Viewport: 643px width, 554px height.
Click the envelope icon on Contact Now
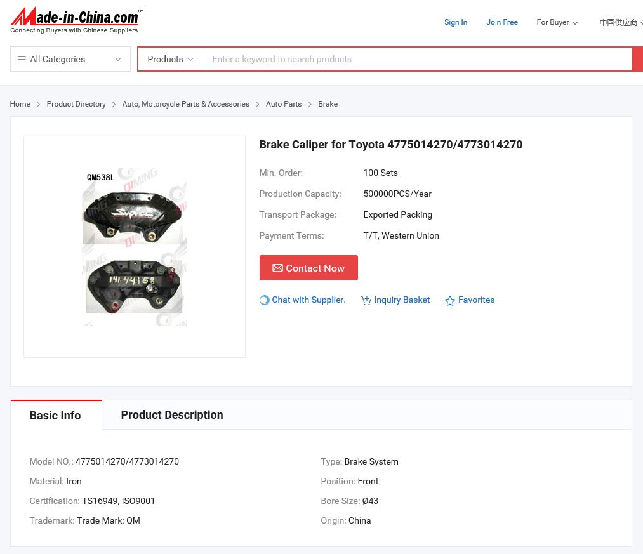277,268
